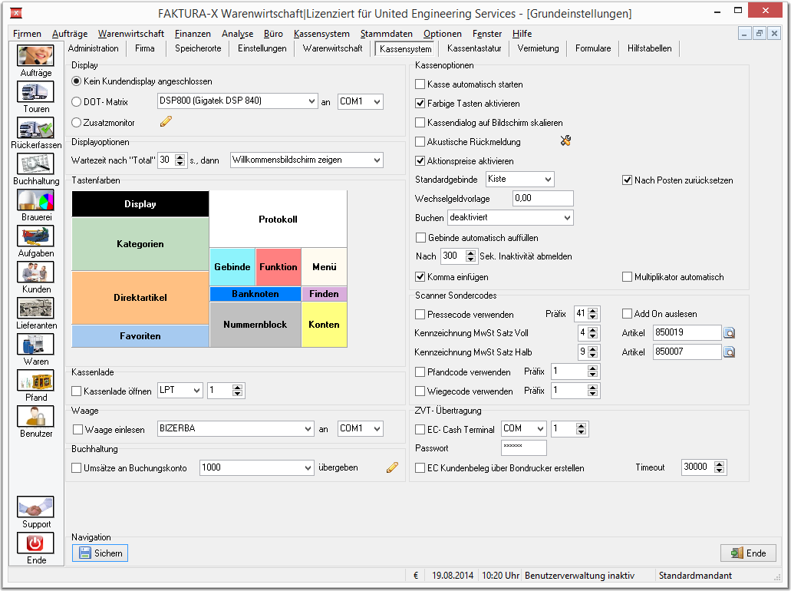Screen dimensions: 791x591
Task: Select the DOT-Matrix radio button
Action: tap(76, 101)
